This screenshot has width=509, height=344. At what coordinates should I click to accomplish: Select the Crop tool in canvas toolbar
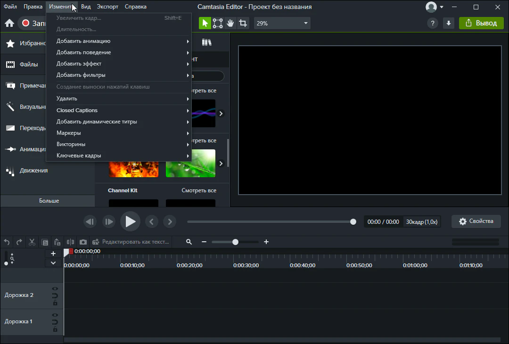pos(243,23)
